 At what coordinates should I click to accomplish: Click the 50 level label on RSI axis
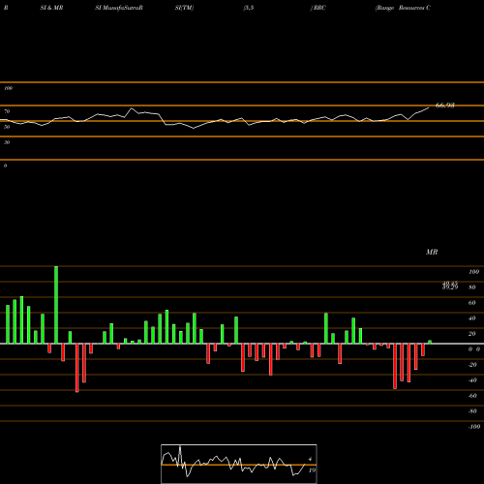coord(7,127)
